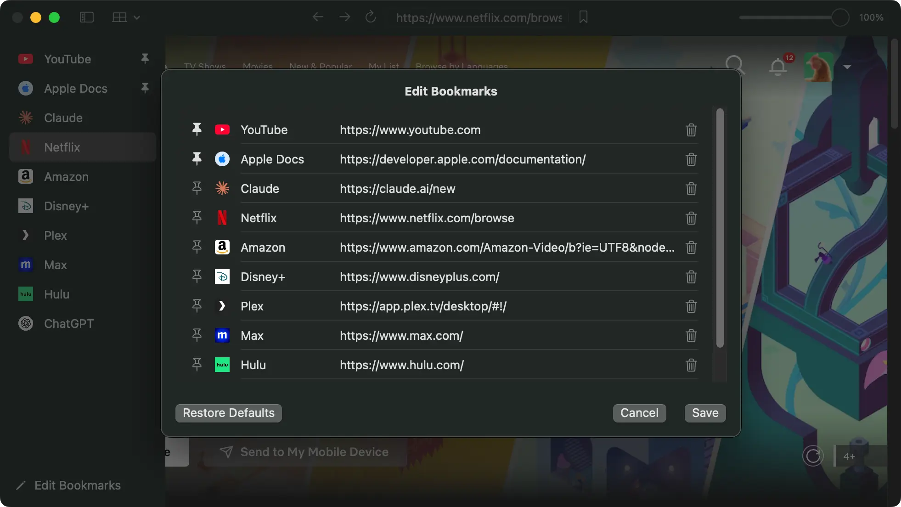This screenshot has height=507, width=901.
Task: Select the Netflix sidebar bookmark
Action: click(83, 147)
